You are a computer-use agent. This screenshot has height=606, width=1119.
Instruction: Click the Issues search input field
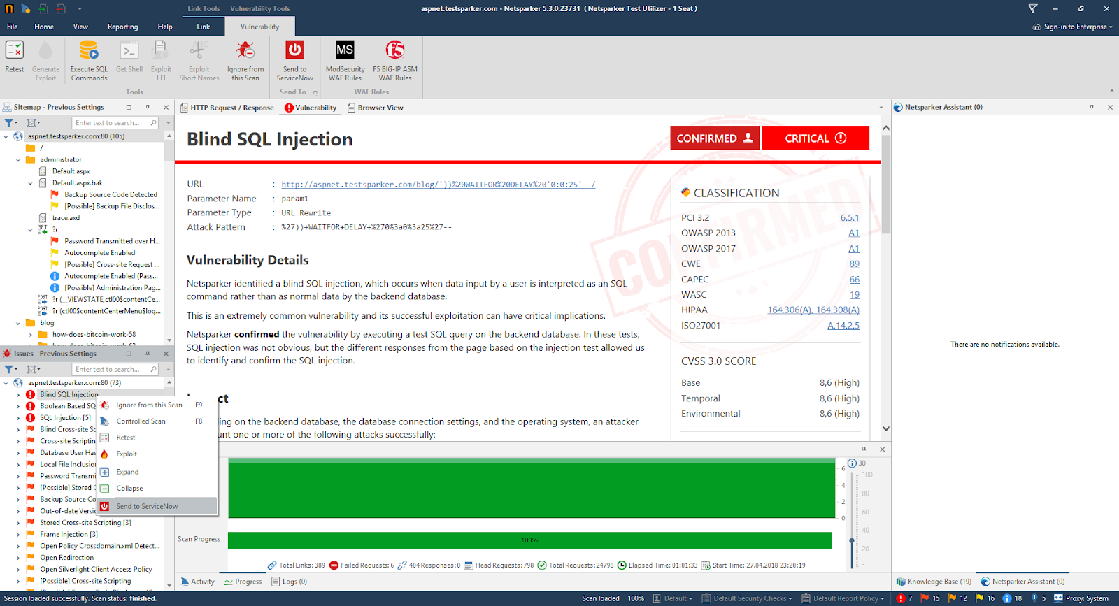(x=112, y=370)
